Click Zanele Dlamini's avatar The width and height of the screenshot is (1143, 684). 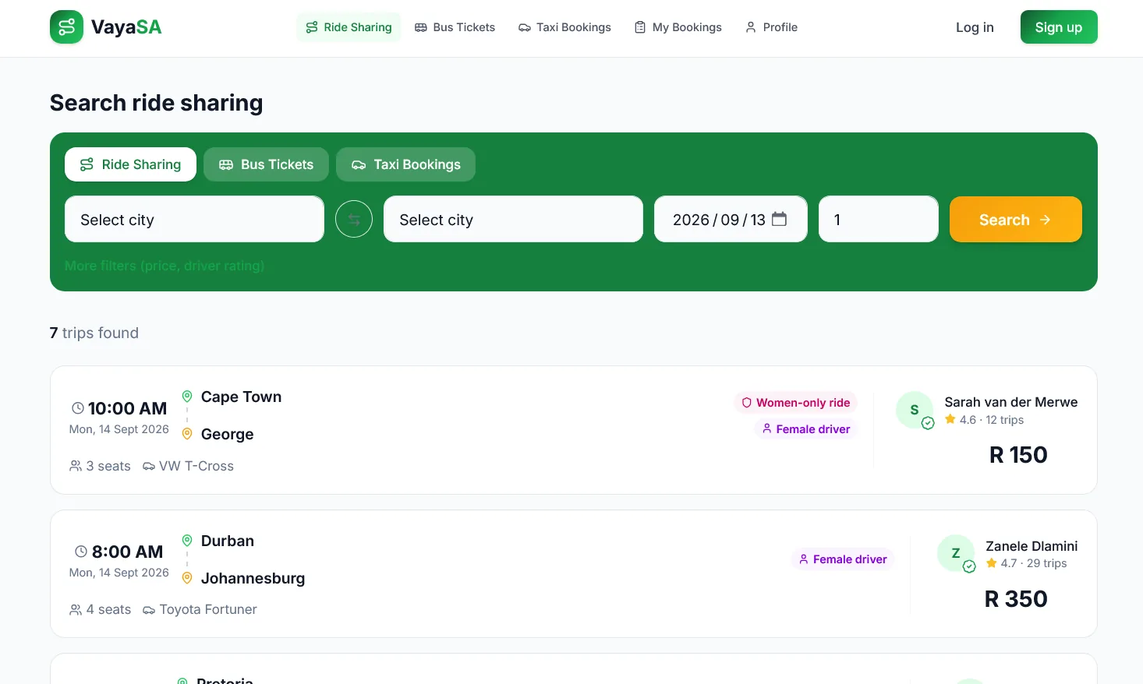pos(956,553)
